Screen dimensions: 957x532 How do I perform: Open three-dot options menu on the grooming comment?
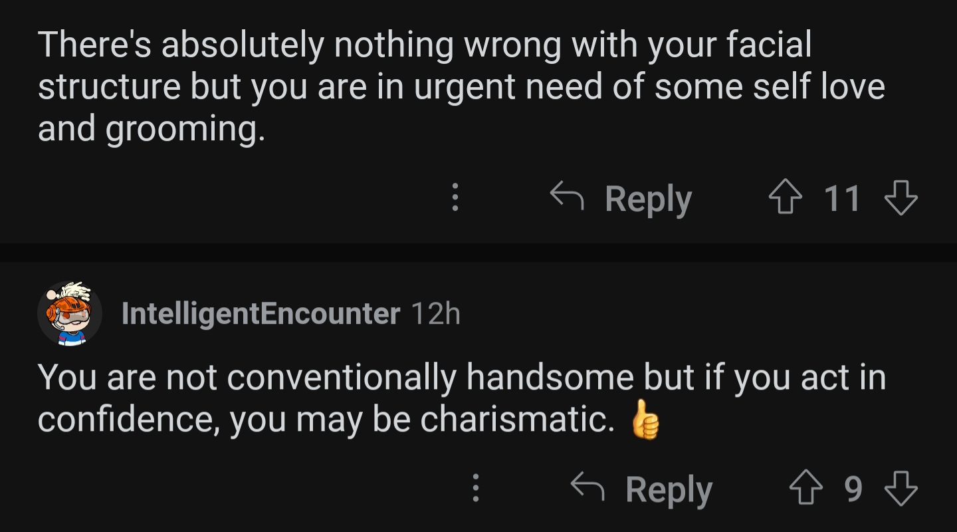click(455, 198)
